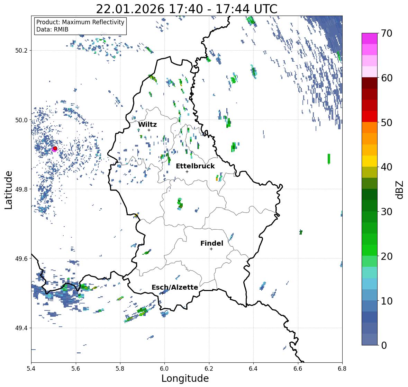Screen dimensions: 408x387
Task: Click the Wiltz station cross marker
Action: pos(149,130)
